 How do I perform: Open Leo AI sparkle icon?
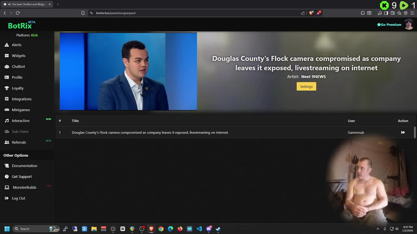point(399,13)
